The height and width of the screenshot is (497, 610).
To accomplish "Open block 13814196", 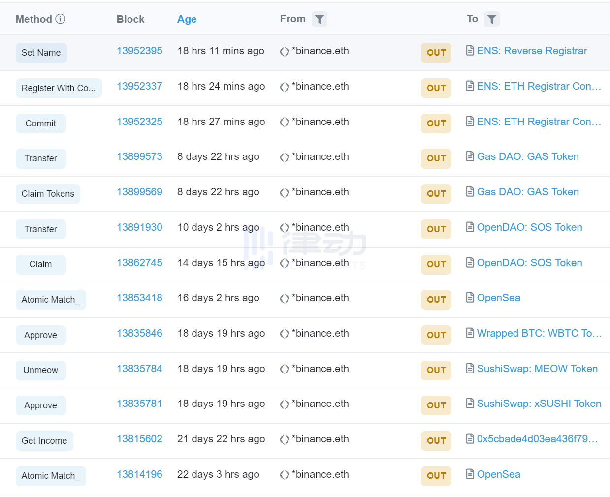I will tap(139, 474).
